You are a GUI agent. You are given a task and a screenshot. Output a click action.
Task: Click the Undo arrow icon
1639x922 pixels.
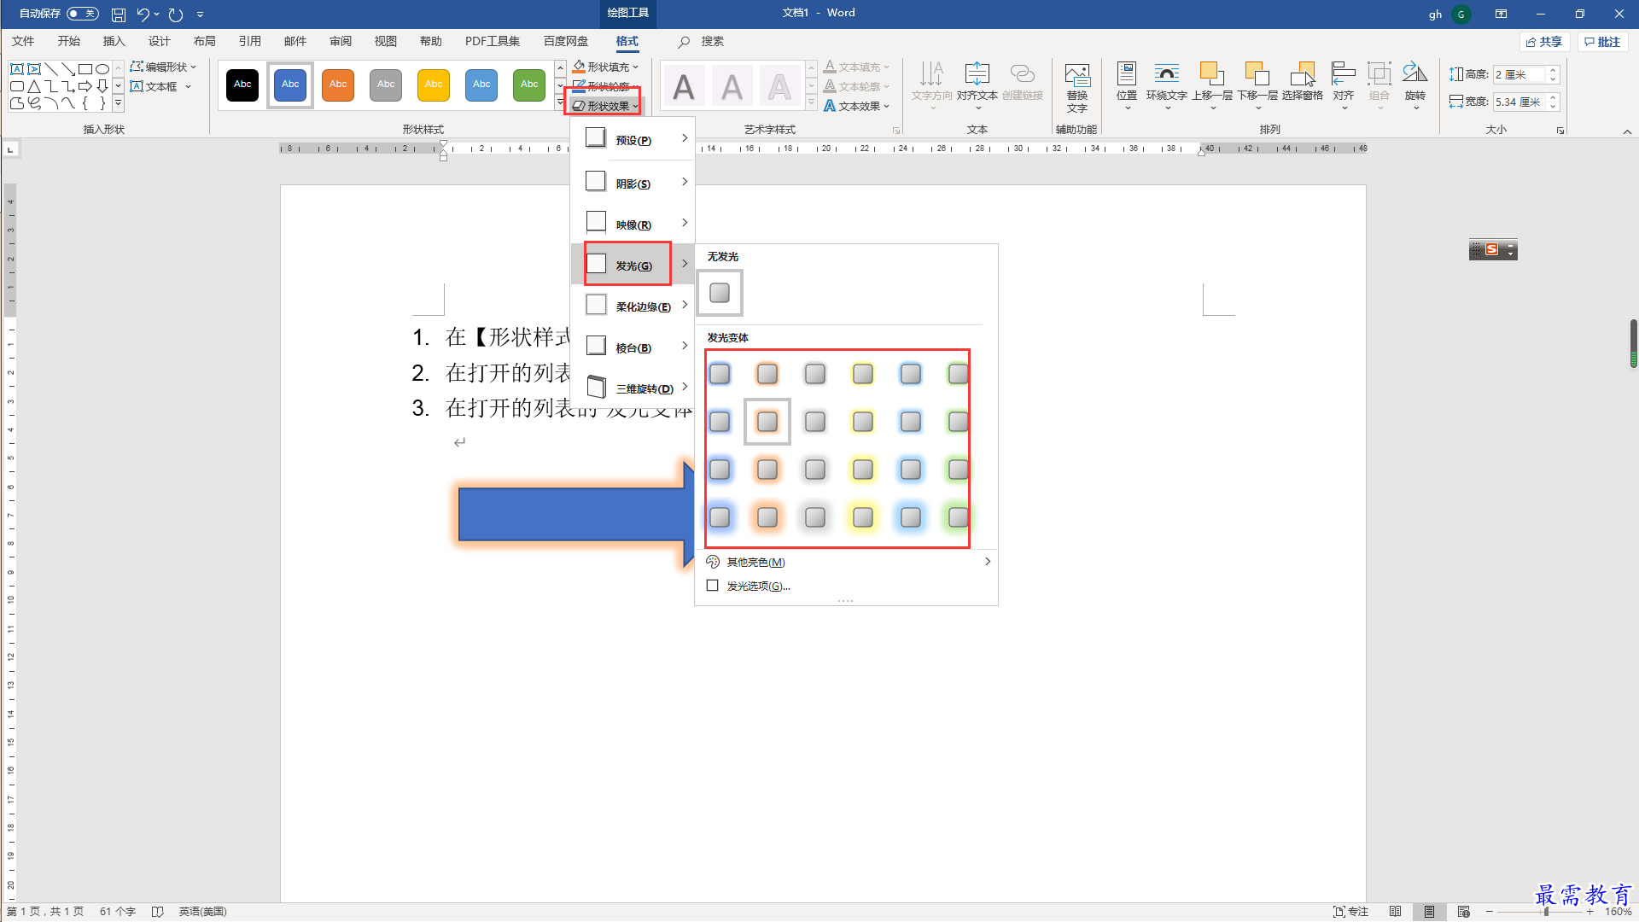click(143, 15)
